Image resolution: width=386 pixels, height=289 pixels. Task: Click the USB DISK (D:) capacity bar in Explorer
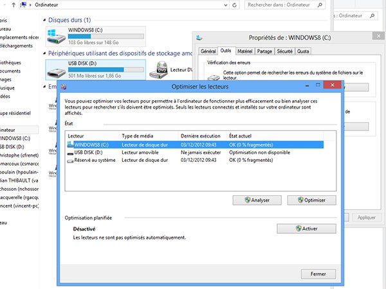click(106, 70)
